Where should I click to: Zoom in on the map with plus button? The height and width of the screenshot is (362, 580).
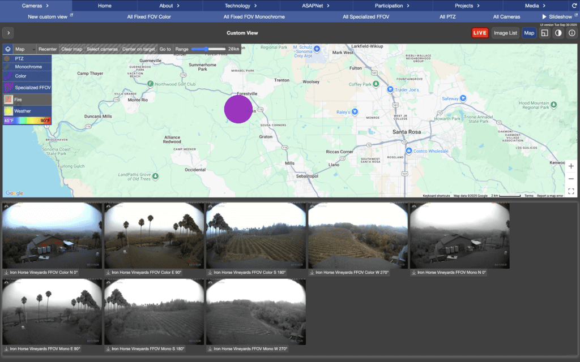tap(571, 166)
